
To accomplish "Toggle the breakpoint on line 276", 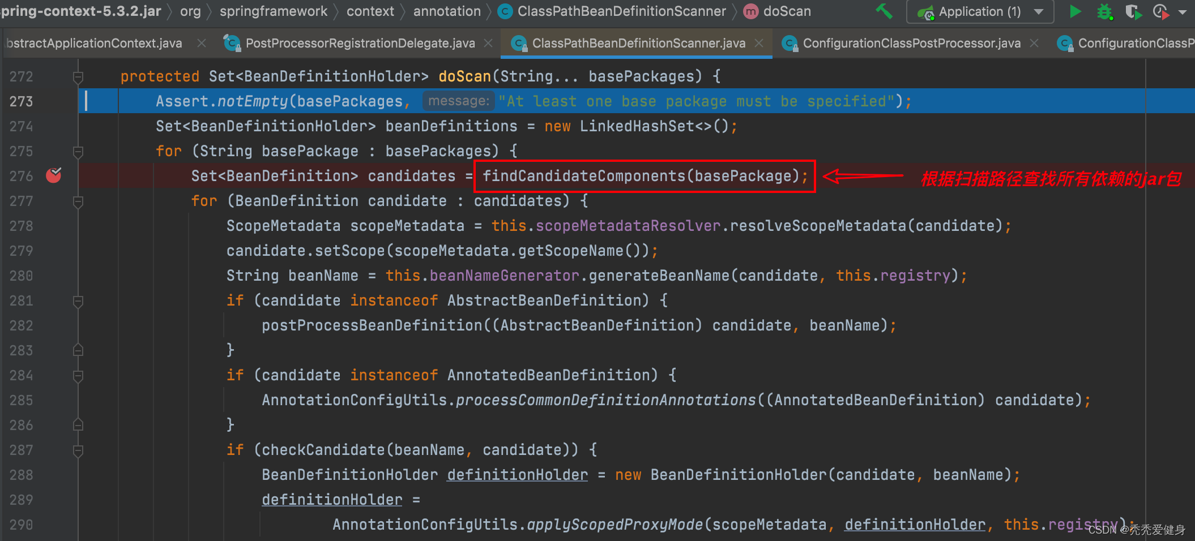I will 54,175.
